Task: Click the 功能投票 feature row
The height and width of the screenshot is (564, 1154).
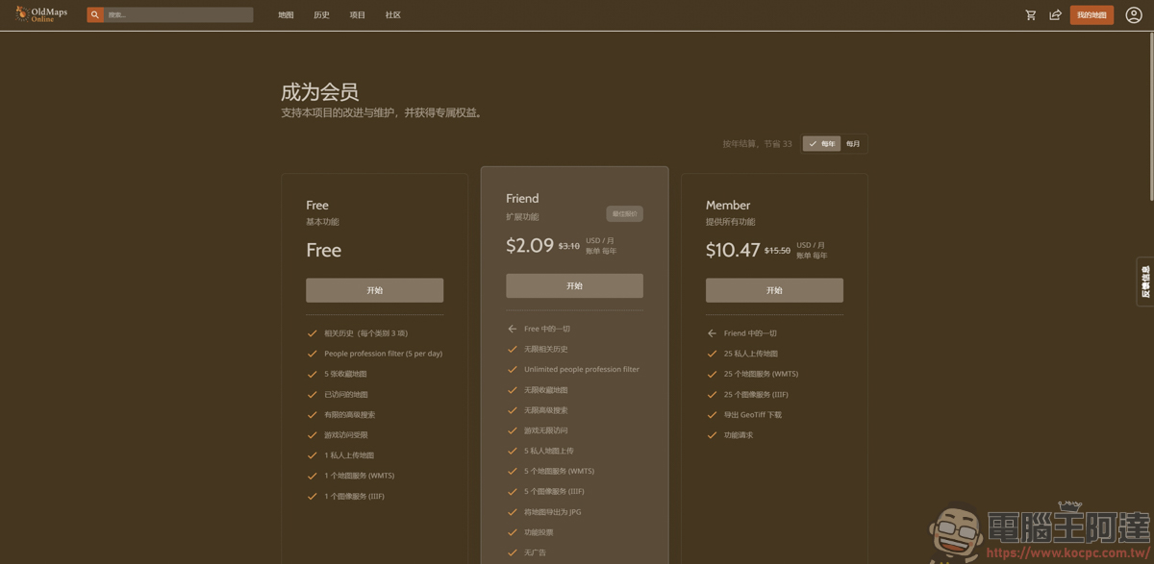Action: [x=539, y=532]
